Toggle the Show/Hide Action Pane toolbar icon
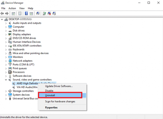The width and height of the screenshot is (163, 119). [31, 14]
